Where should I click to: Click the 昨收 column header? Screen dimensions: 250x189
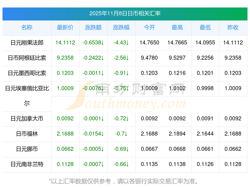coord(233,27)
